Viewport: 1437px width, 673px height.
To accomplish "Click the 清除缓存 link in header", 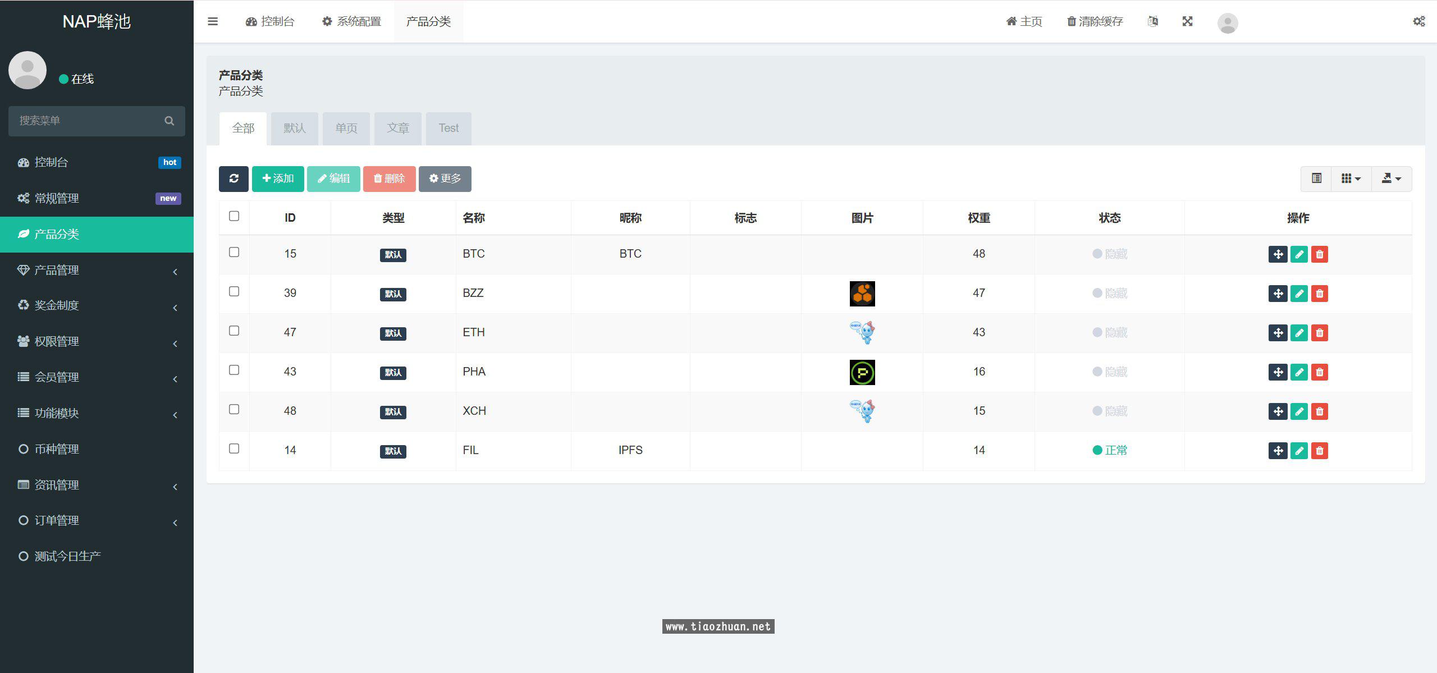I will (x=1095, y=21).
